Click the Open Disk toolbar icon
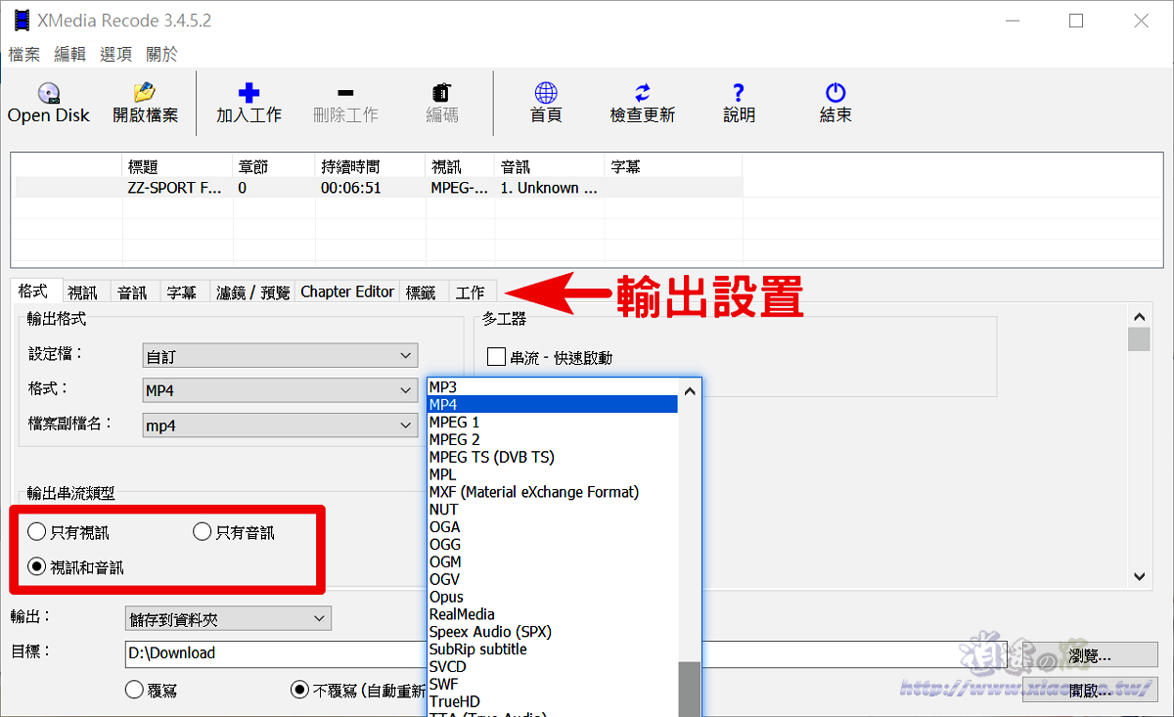The height and width of the screenshot is (717, 1174). [x=49, y=93]
